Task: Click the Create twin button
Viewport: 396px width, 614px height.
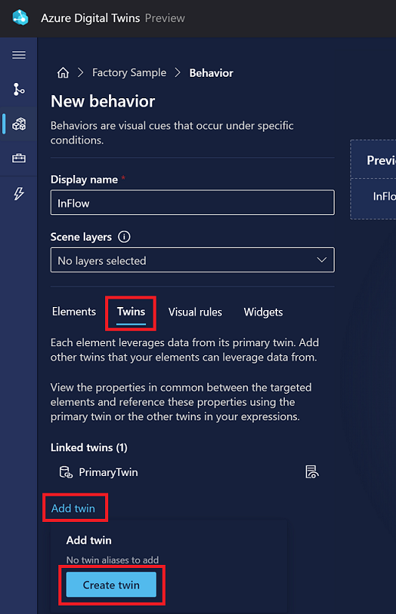Action: (x=111, y=585)
